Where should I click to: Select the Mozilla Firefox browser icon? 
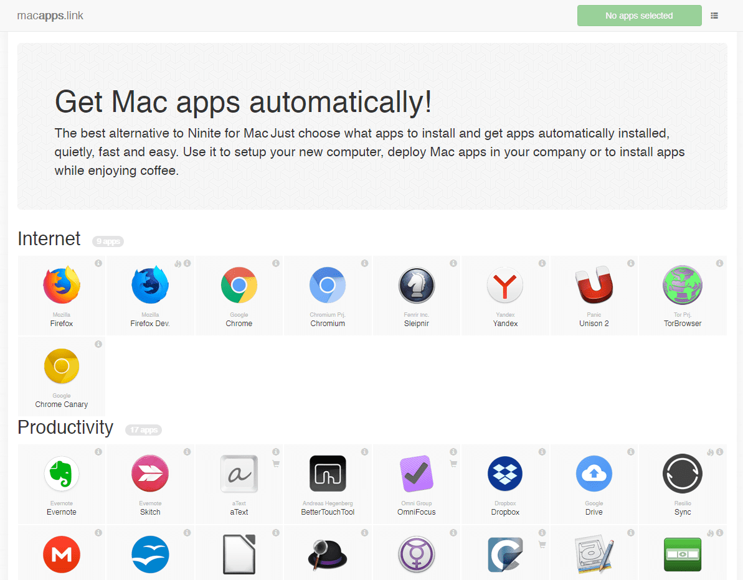(x=61, y=286)
